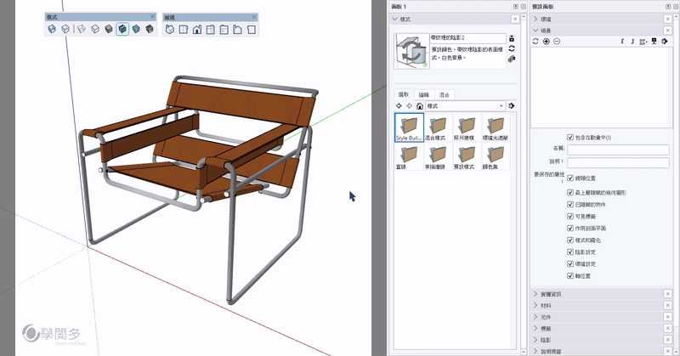Select the X-Ray style icon
This screenshot has width=680, height=356.
[52, 29]
